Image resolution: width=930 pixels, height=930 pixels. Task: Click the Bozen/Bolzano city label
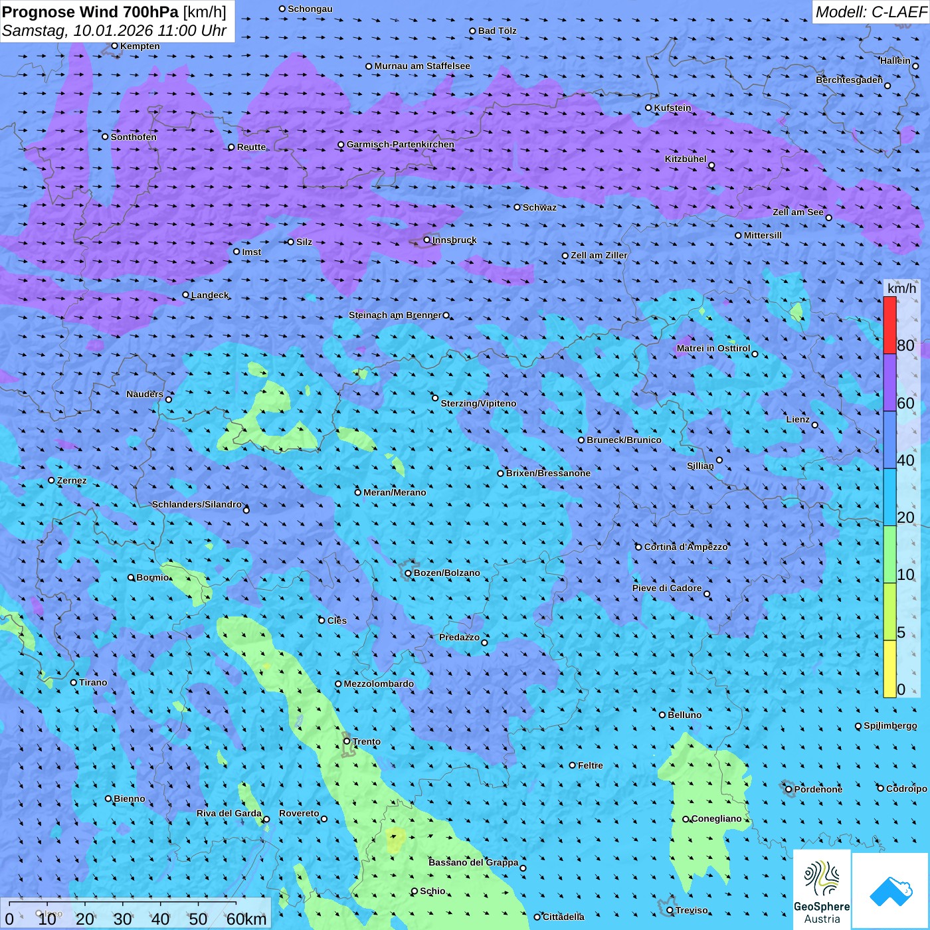[446, 573]
